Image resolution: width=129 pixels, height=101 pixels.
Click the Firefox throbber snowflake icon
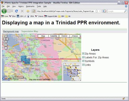(126, 6)
